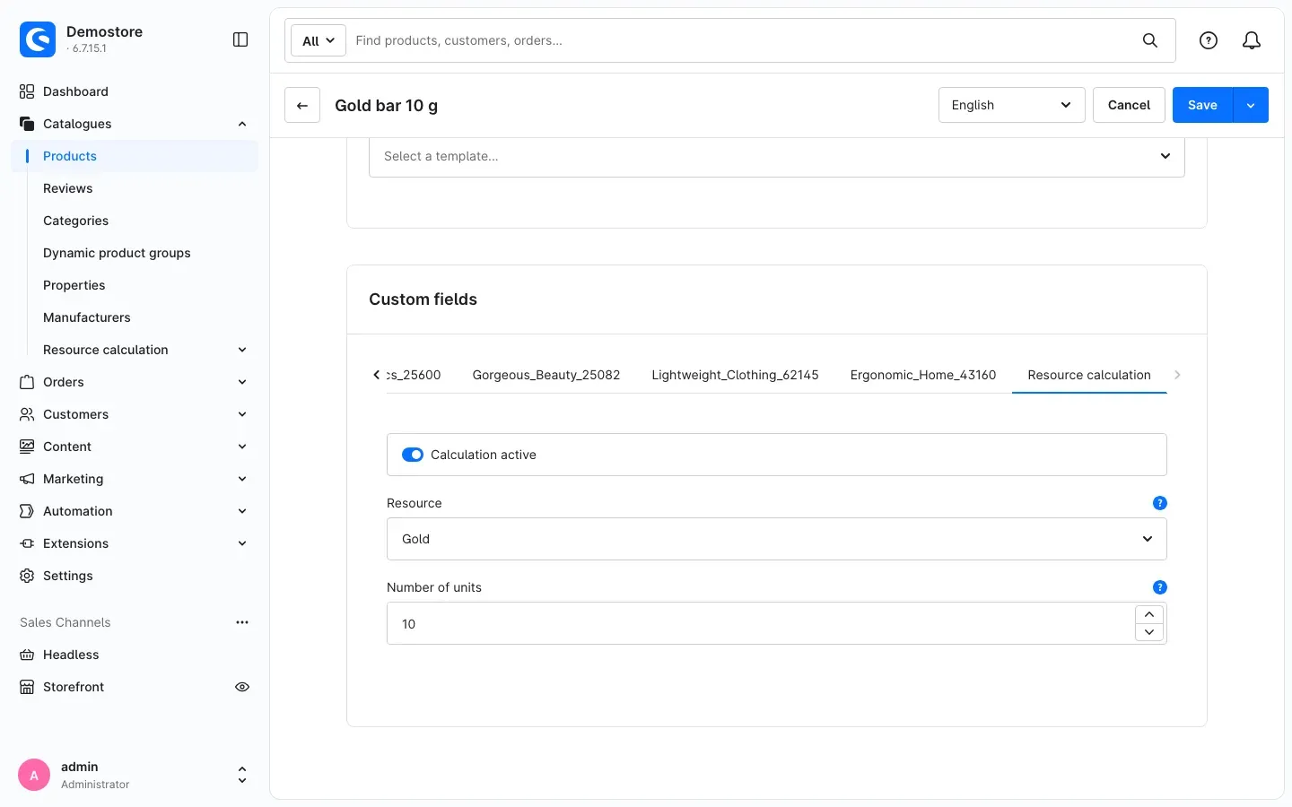Click the Save button
The image size is (1292, 807).
pyautogui.click(x=1202, y=105)
